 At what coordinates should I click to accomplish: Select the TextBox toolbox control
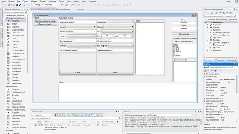[15, 74]
